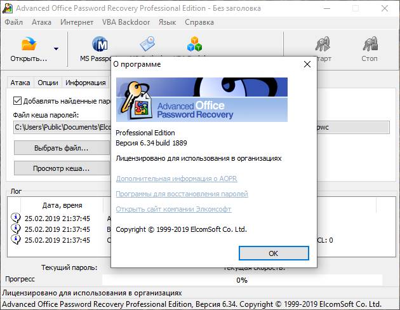This screenshot has width=400, height=310.
Task: Open the Файл menu
Action: (x=13, y=22)
